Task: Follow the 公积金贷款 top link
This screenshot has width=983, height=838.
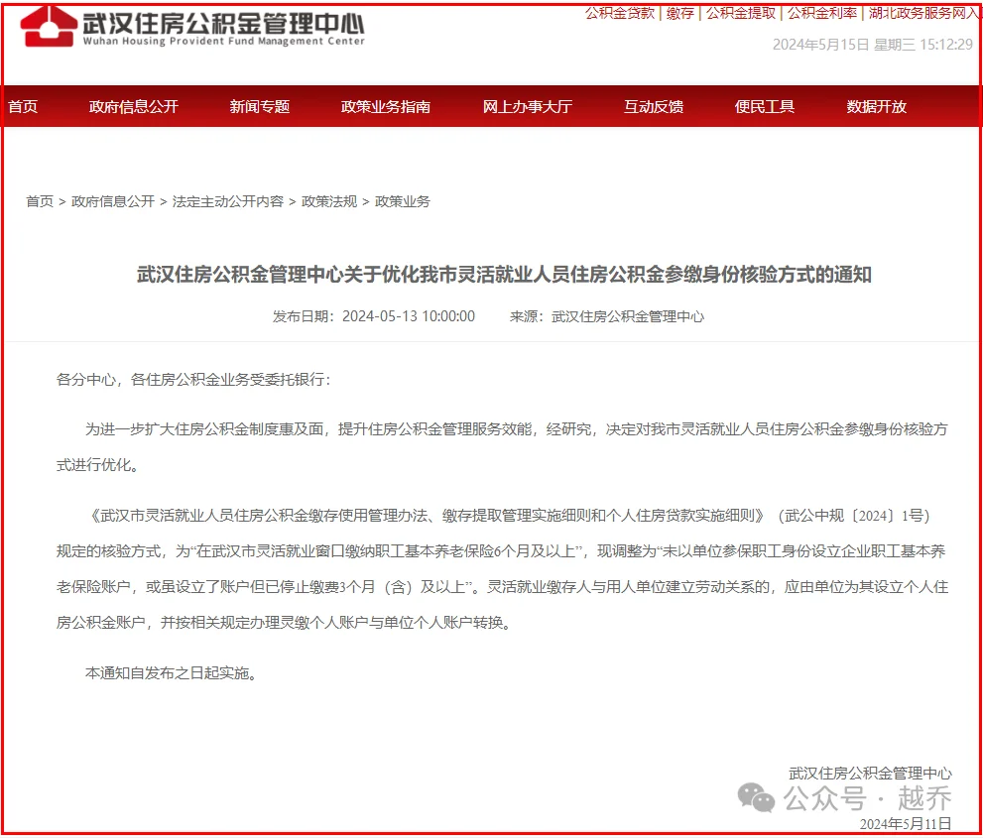Action: [x=620, y=13]
